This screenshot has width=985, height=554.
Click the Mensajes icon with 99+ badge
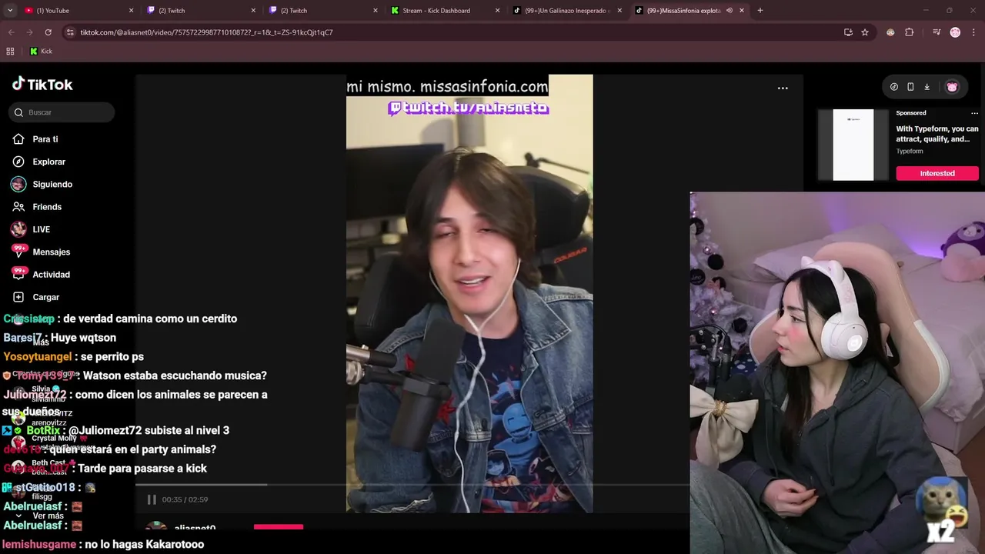tap(18, 252)
